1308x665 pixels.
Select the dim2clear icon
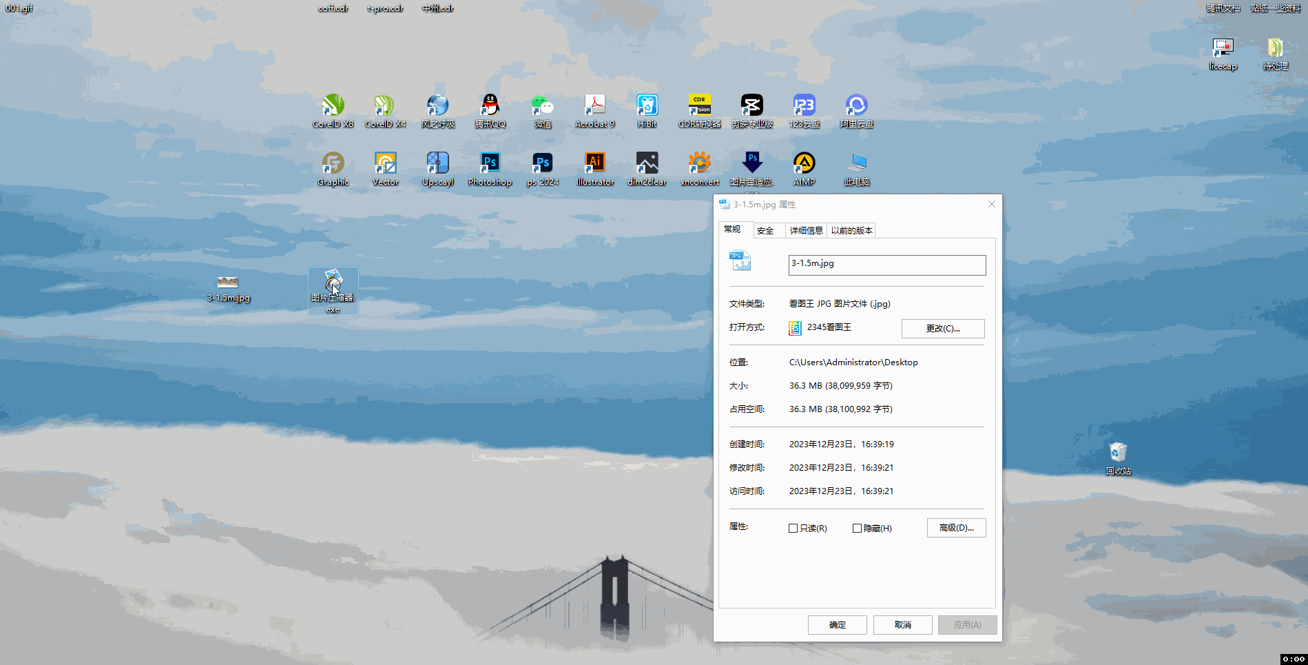tap(647, 169)
